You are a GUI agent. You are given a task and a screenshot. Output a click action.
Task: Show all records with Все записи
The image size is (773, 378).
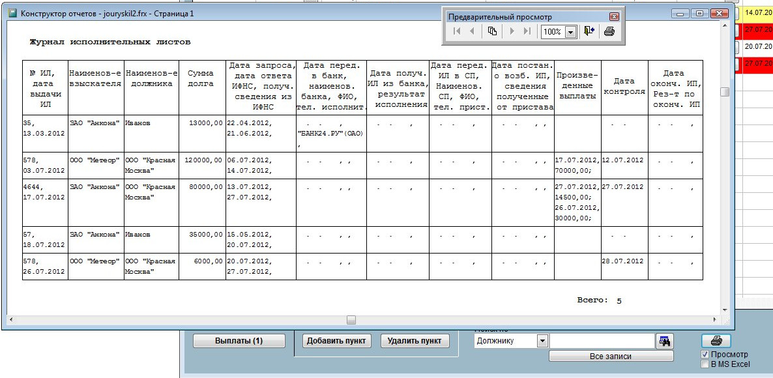pos(611,356)
